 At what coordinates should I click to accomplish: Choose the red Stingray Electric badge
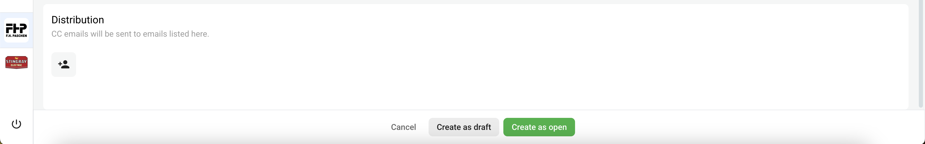click(16, 62)
